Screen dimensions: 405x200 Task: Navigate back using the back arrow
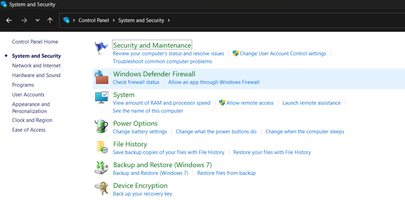9,21
